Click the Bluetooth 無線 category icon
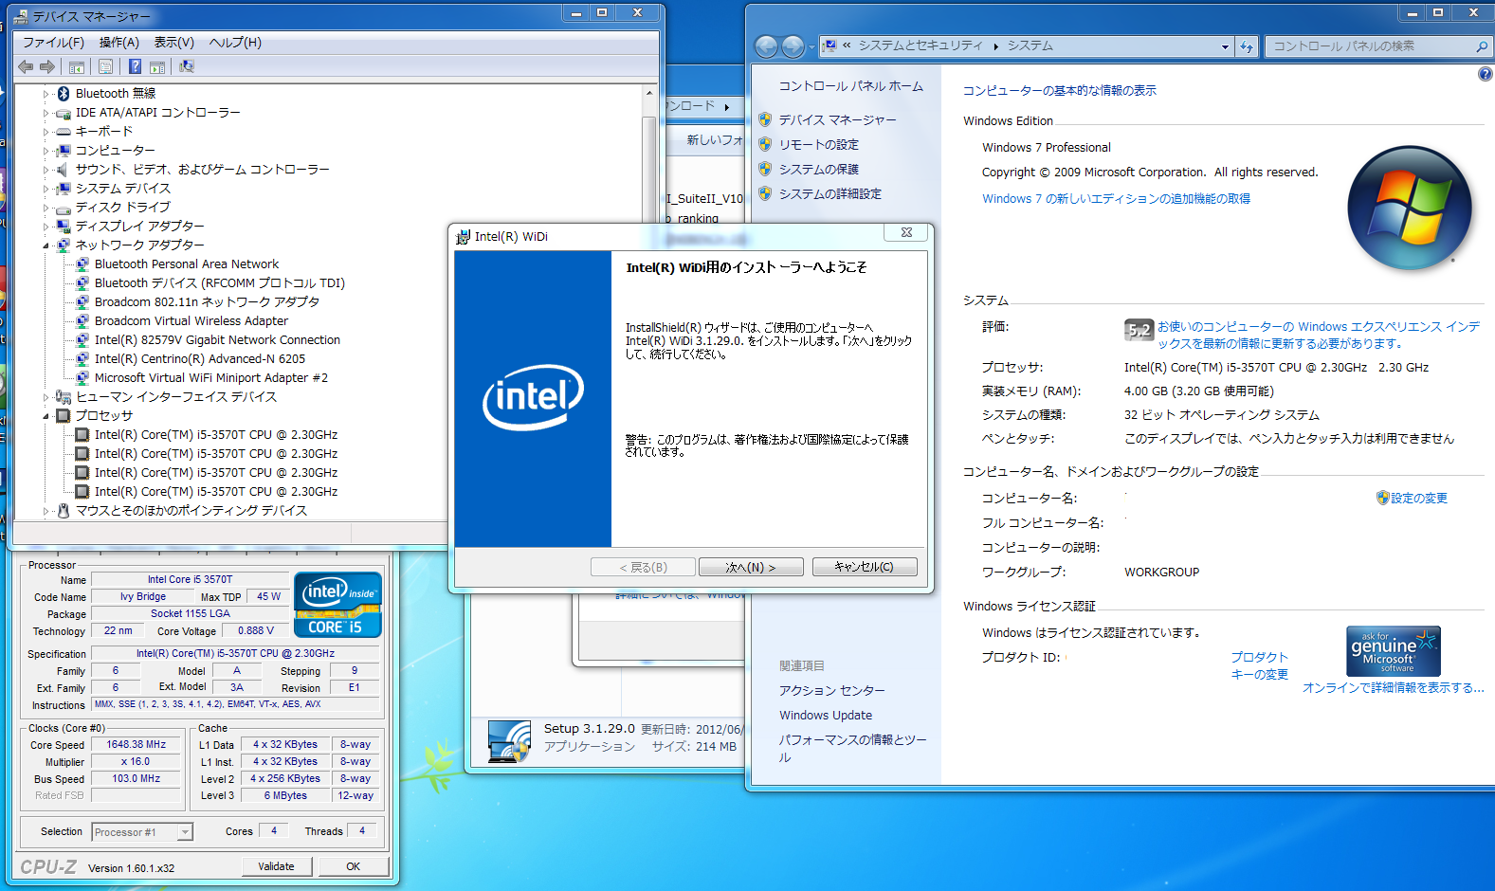The height and width of the screenshot is (891, 1495). [x=64, y=93]
